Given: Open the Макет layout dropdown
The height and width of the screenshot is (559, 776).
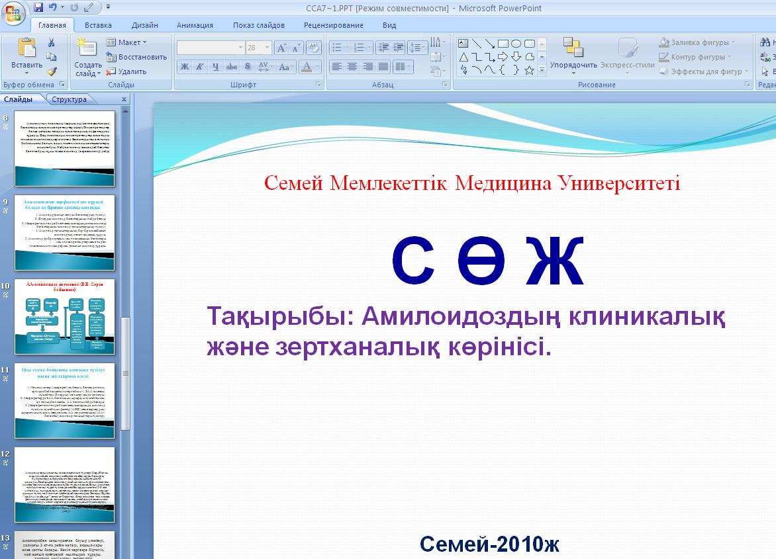Looking at the screenshot, I should [x=126, y=42].
